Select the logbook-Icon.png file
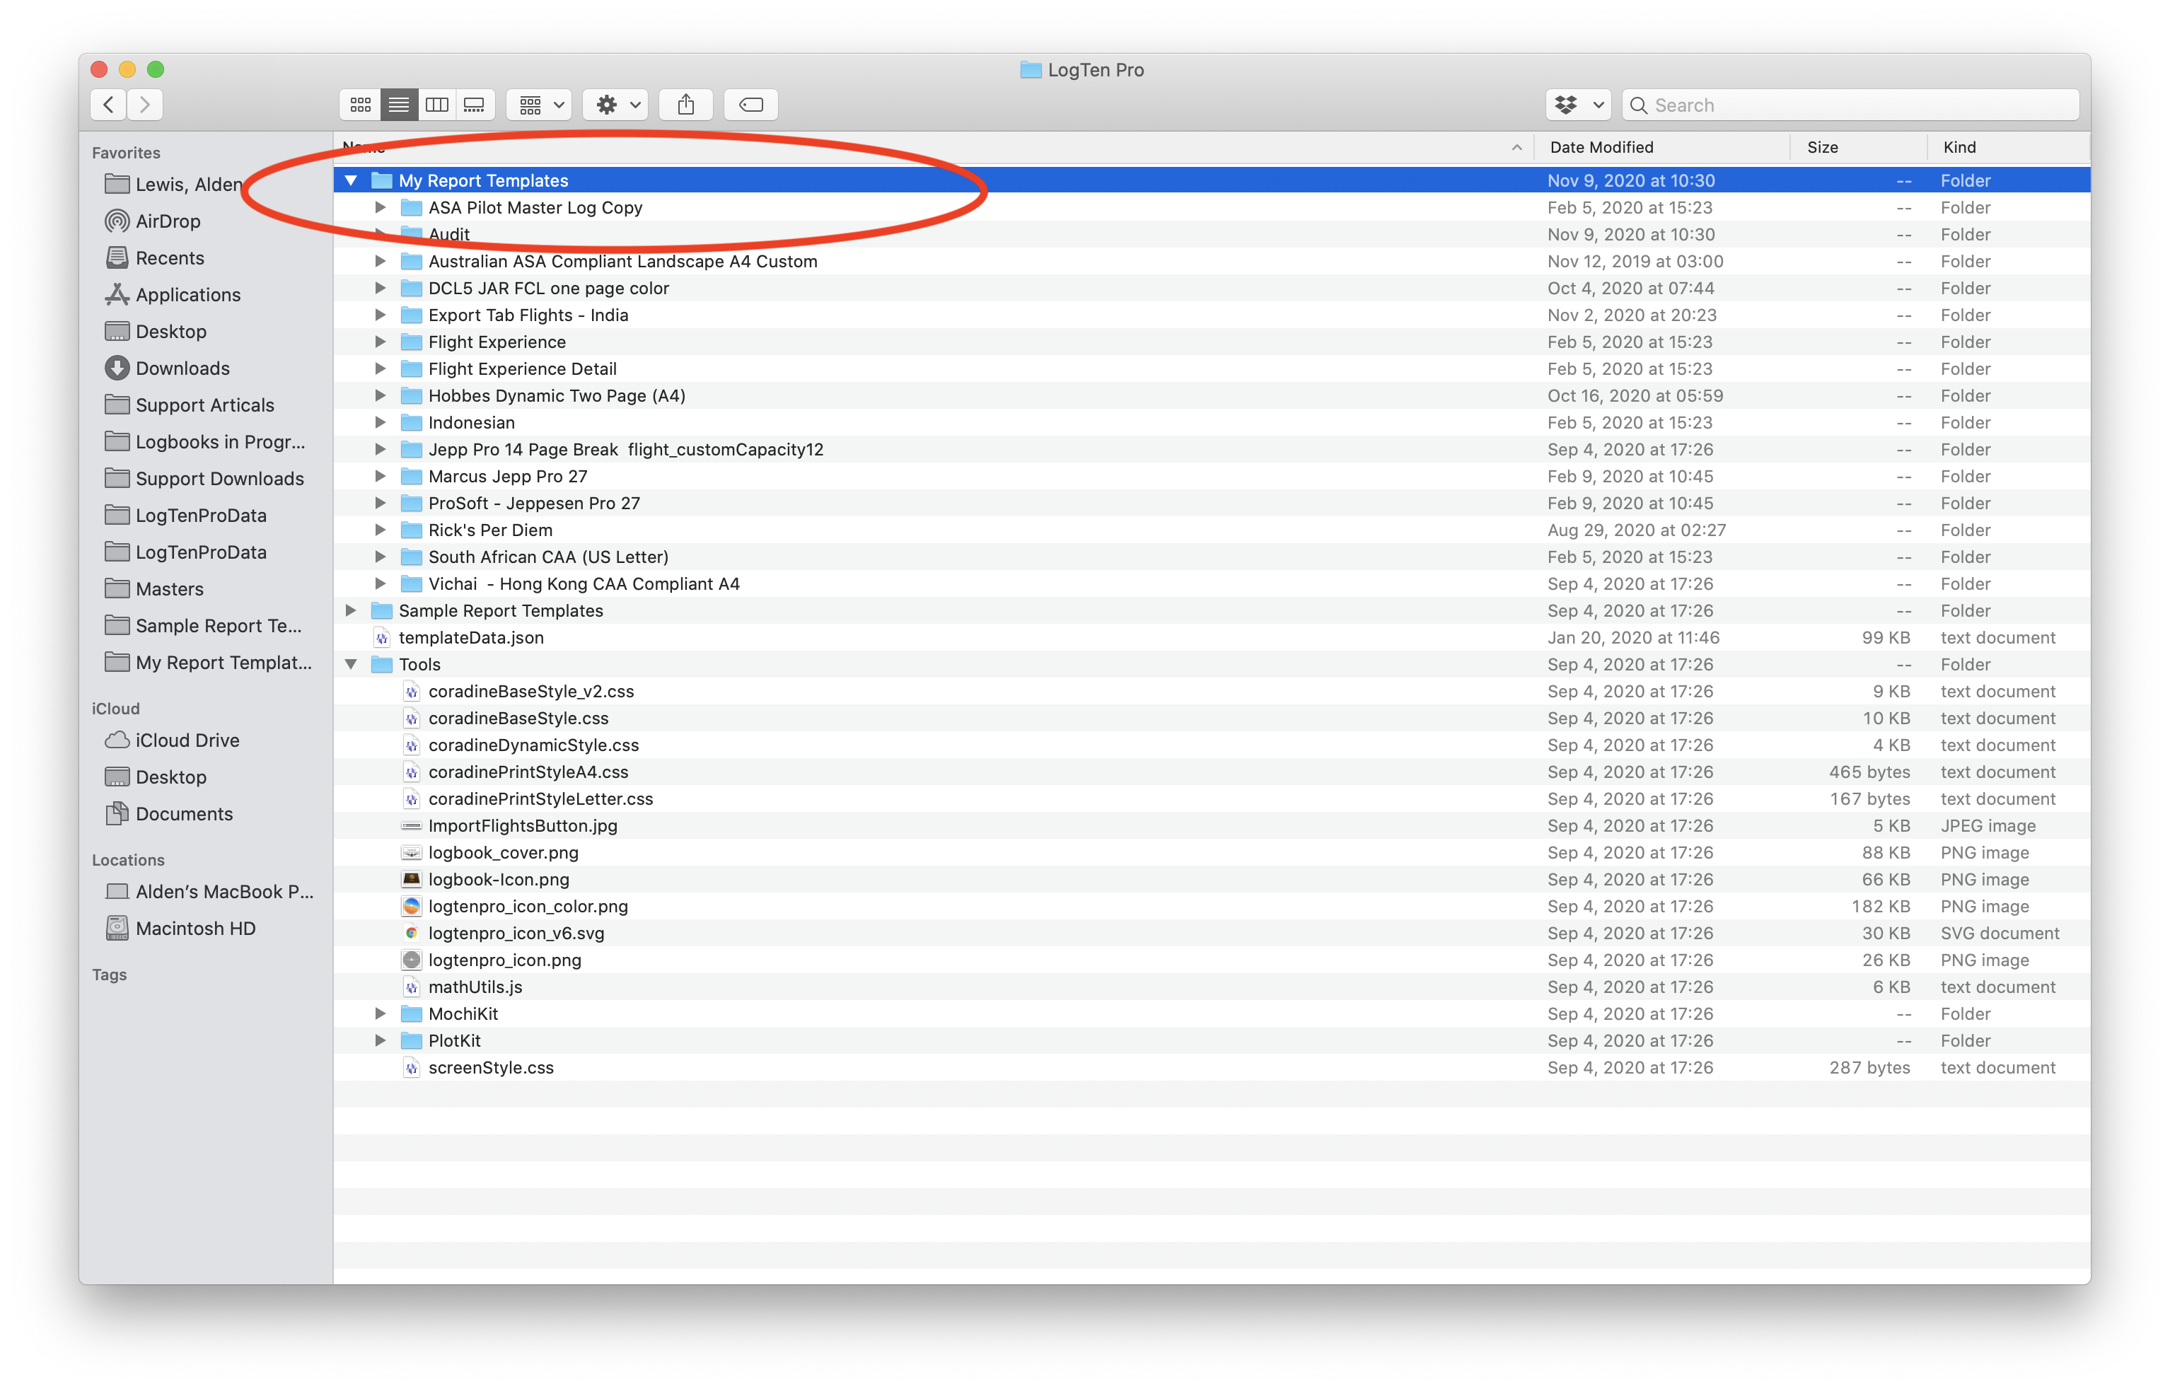The image size is (2170, 1389). 1212,879
